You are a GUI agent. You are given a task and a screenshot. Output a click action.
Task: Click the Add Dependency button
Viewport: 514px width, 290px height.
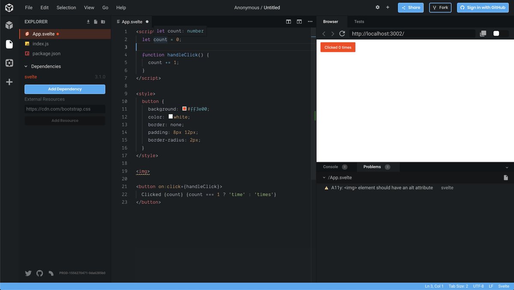pyautogui.click(x=65, y=89)
